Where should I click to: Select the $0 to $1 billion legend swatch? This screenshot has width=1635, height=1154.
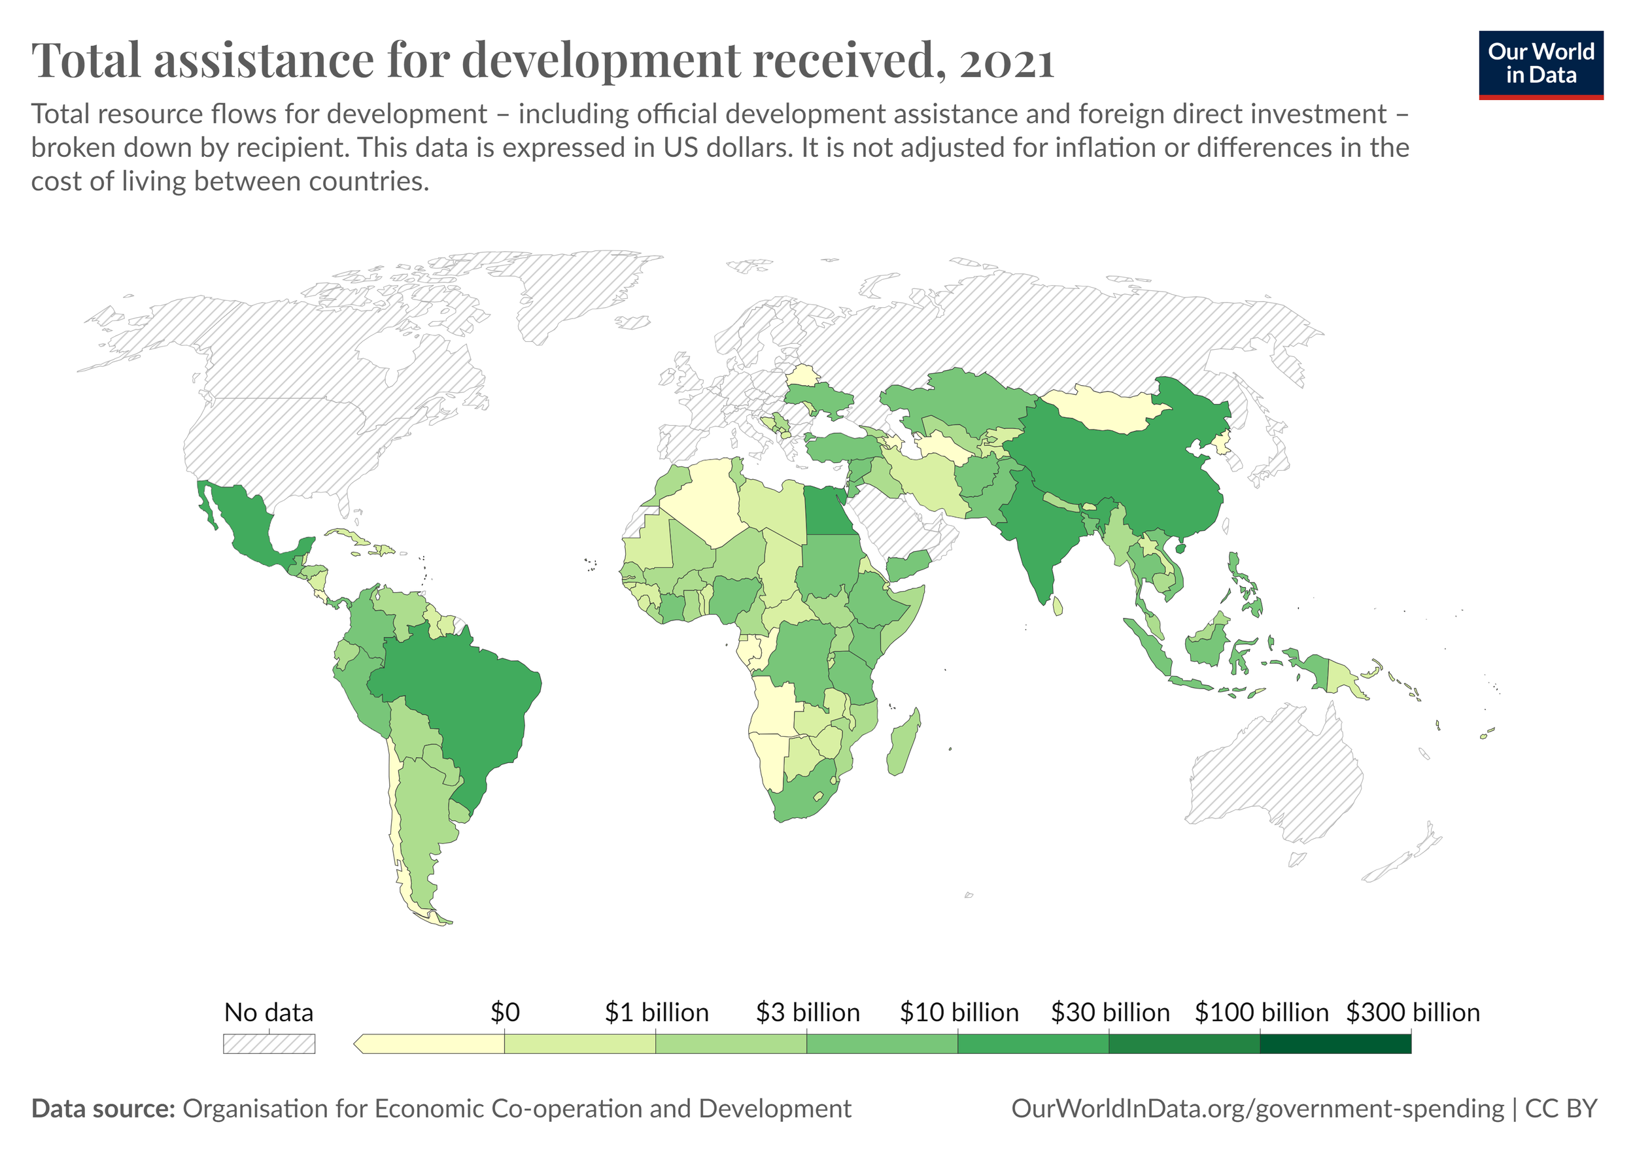579,1044
